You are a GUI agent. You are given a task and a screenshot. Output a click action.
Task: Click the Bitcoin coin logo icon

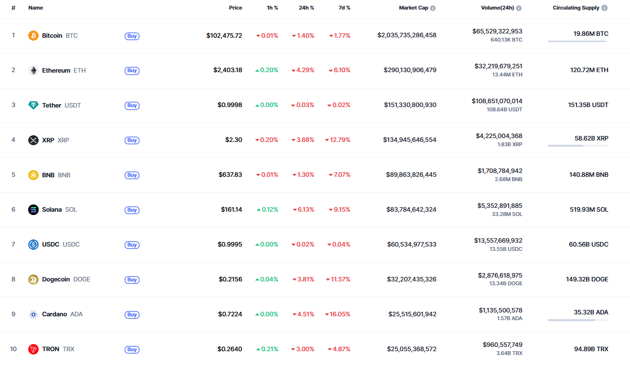pos(33,35)
